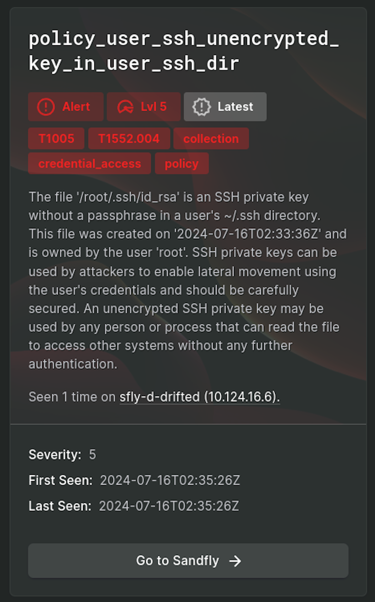Click the First Seen timestamp

click(170, 480)
